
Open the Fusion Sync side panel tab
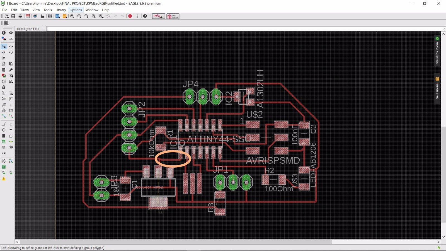[x=437, y=89]
